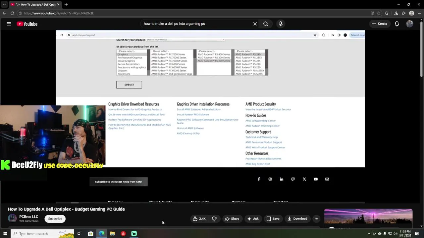Download the video

(297, 219)
